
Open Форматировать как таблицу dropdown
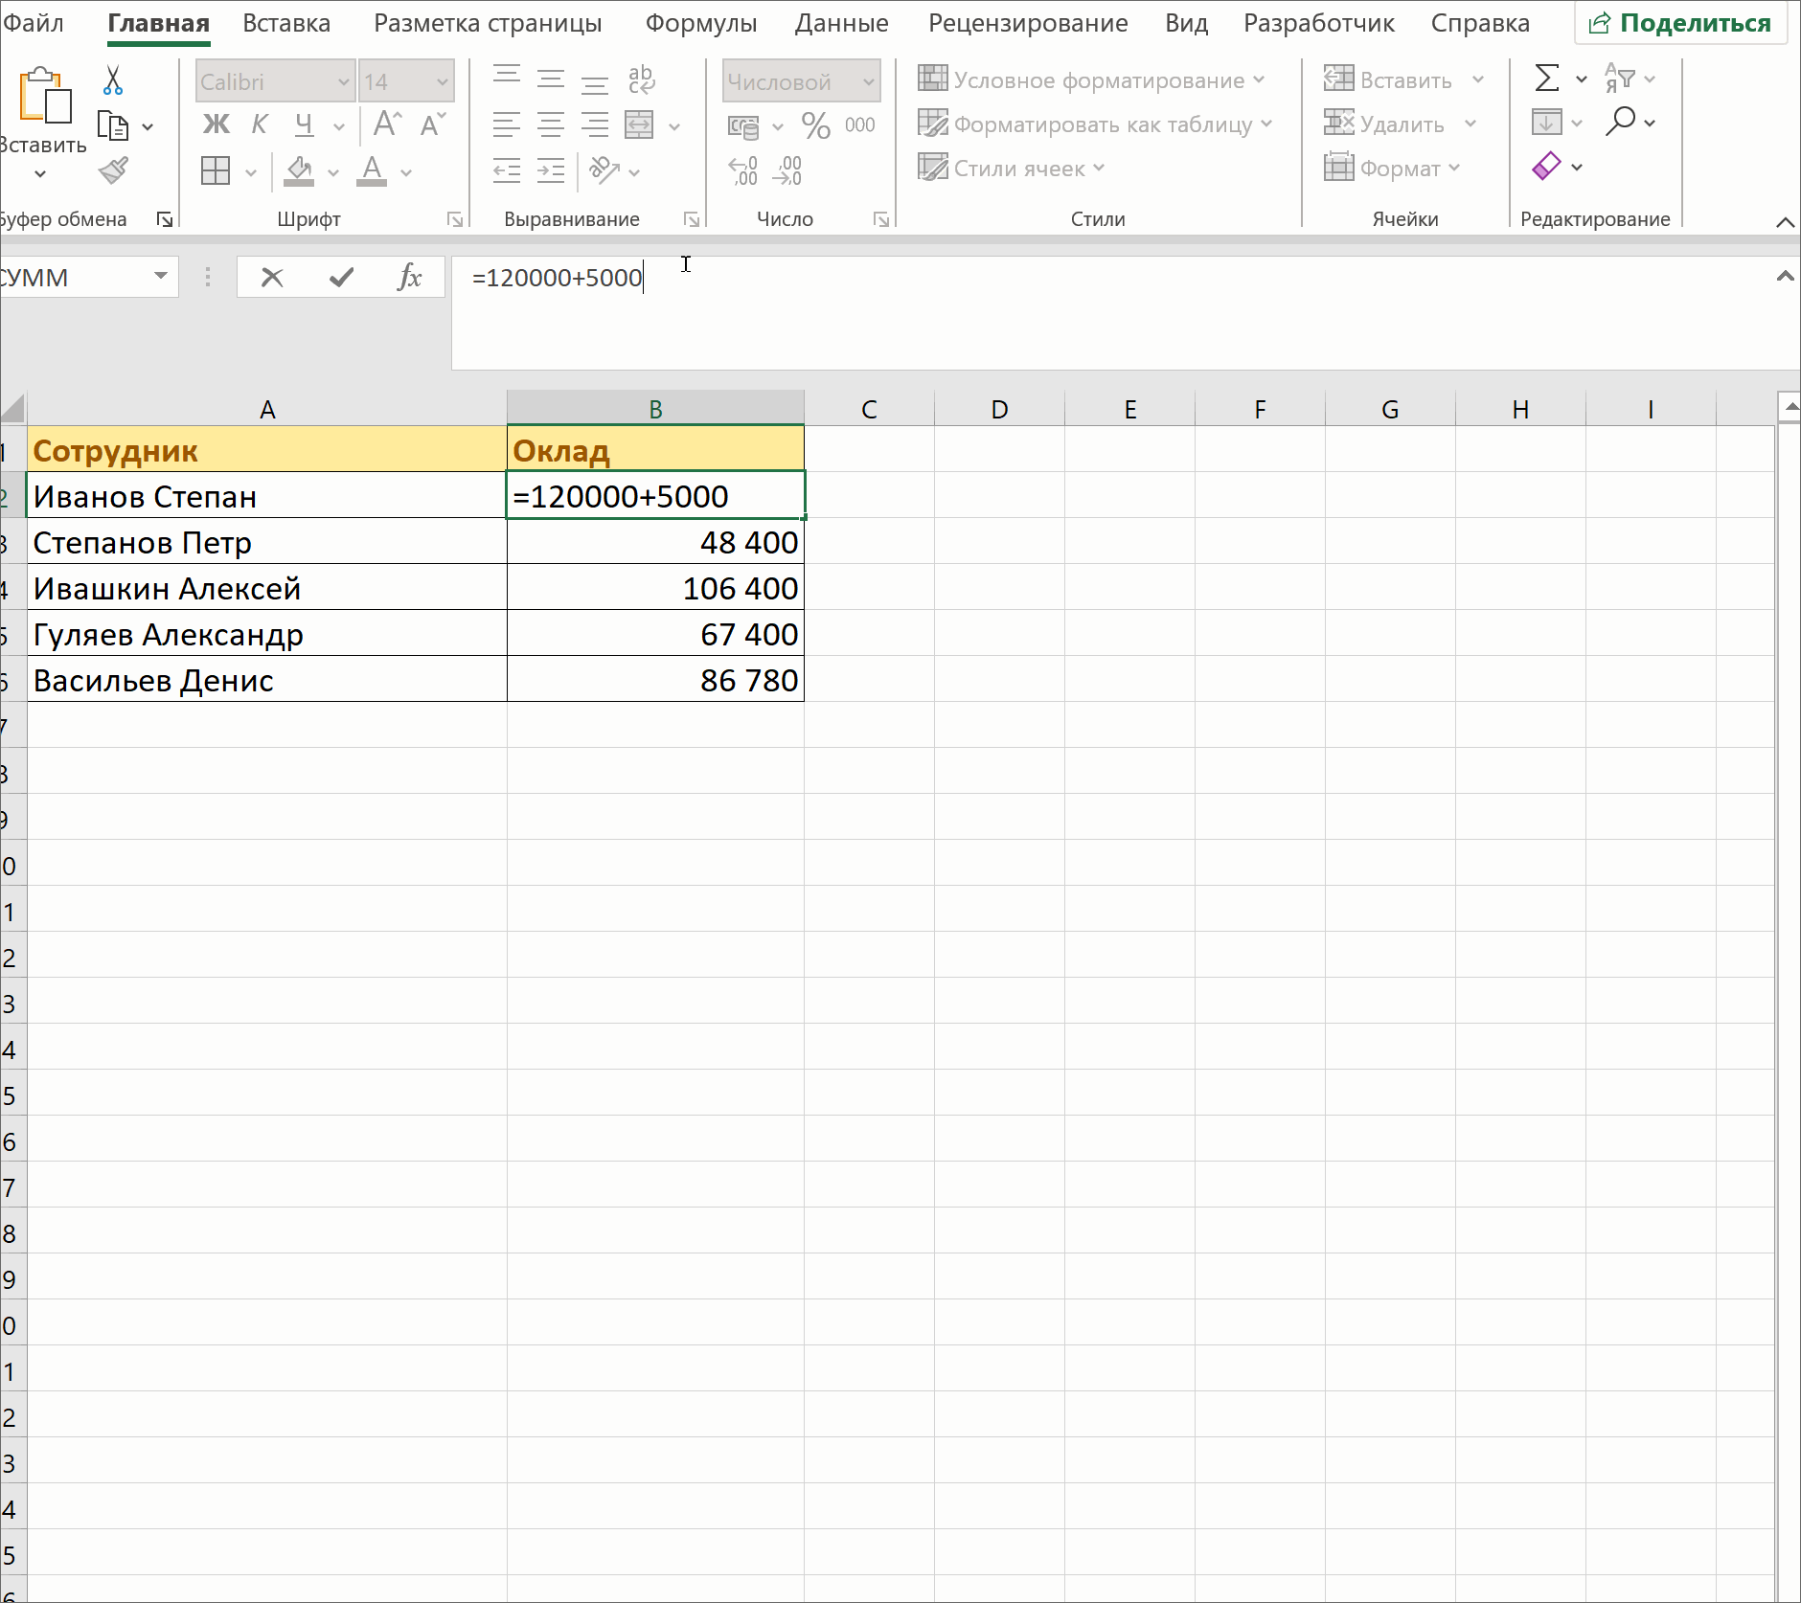tap(1096, 124)
